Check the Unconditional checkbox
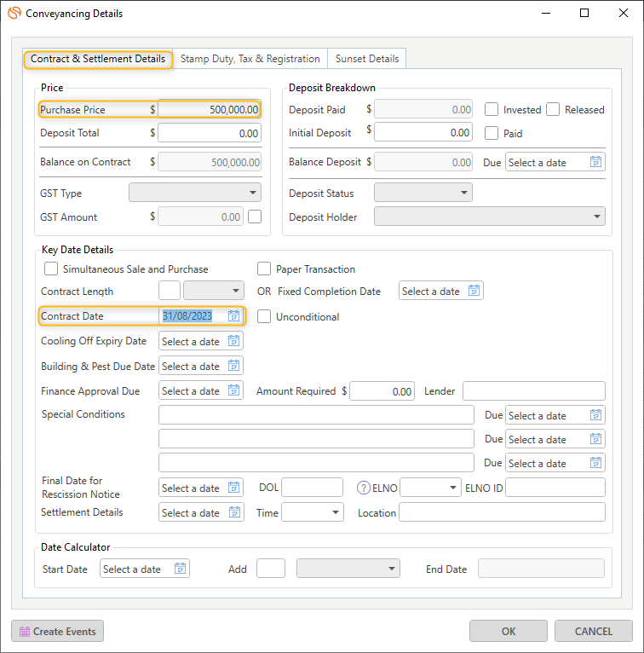This screenshot has height=653, width=644. [264, 316]
